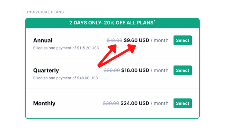Screen dimensions: 228x132
Task: Click the Individual Plans heading
Action: pos(45,12)
